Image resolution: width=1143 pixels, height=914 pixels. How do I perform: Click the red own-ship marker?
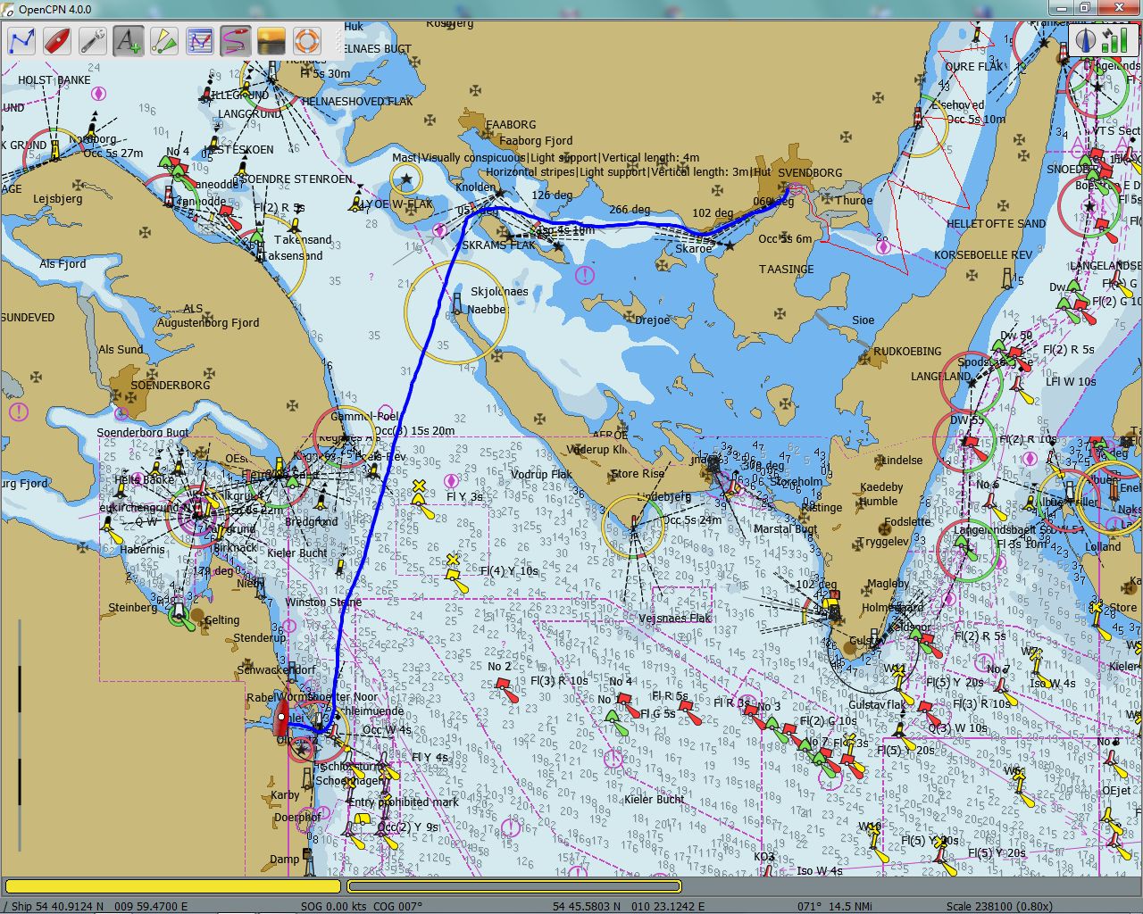(282, 718)
